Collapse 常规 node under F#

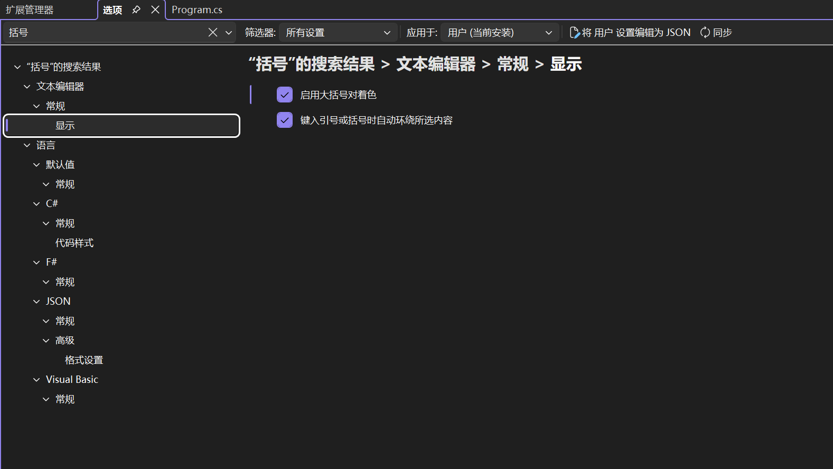pos(46,282)
